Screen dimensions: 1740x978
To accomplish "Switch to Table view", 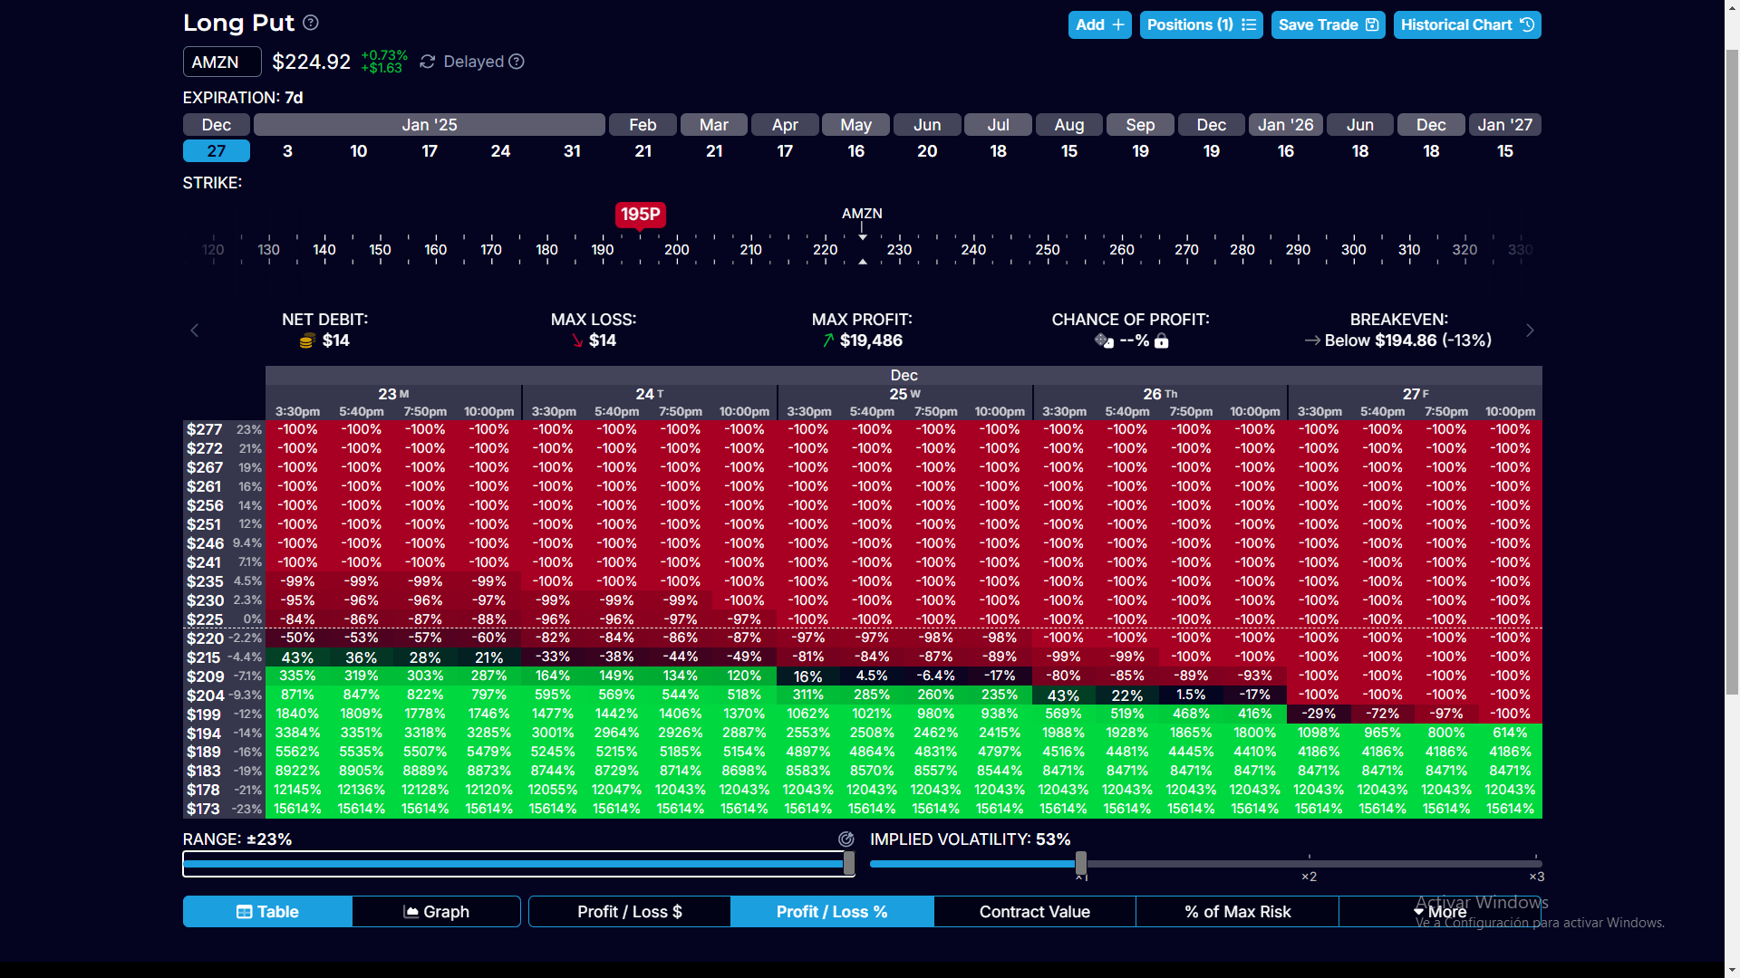I will coord(267,912).
